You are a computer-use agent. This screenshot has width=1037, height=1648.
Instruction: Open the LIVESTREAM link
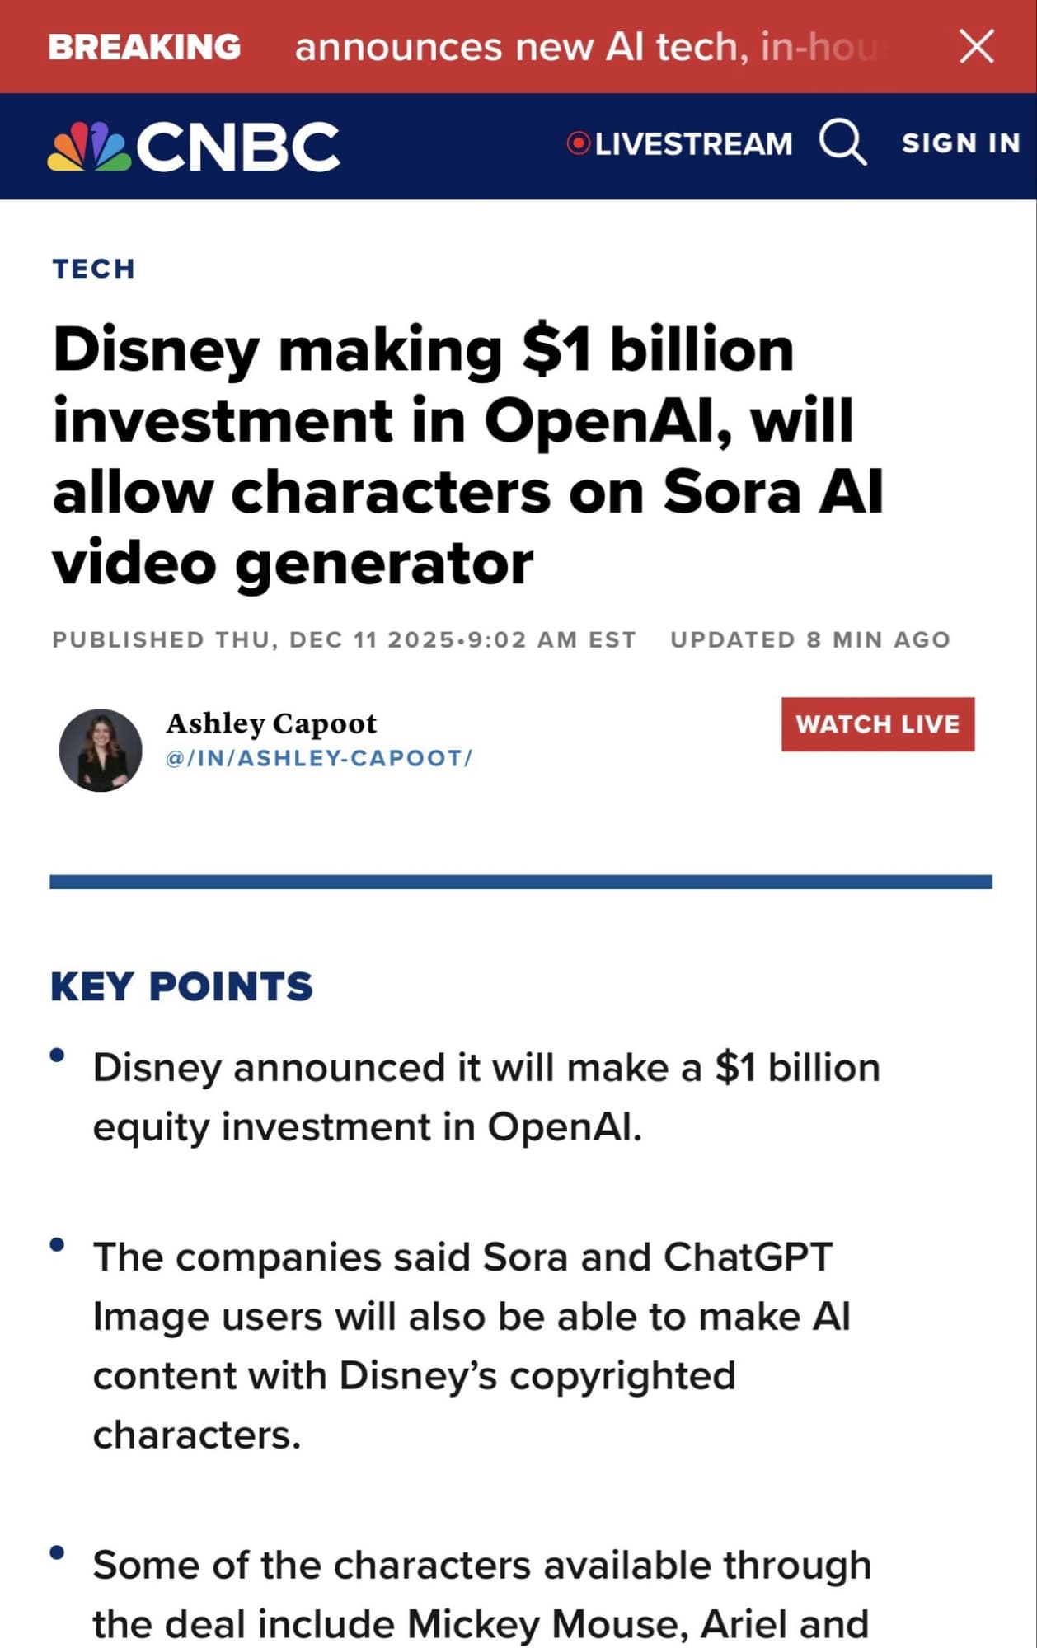693,144
